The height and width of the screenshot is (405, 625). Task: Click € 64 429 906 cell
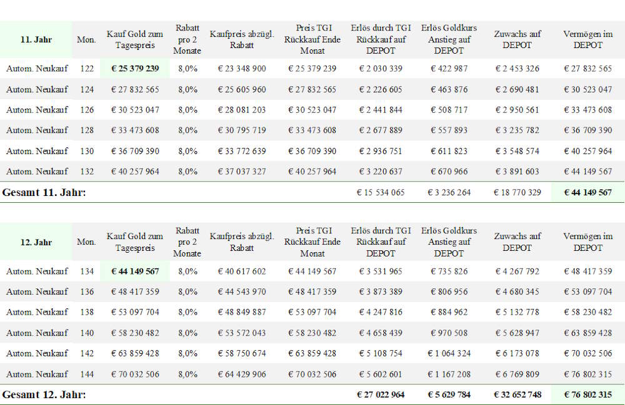242,374
